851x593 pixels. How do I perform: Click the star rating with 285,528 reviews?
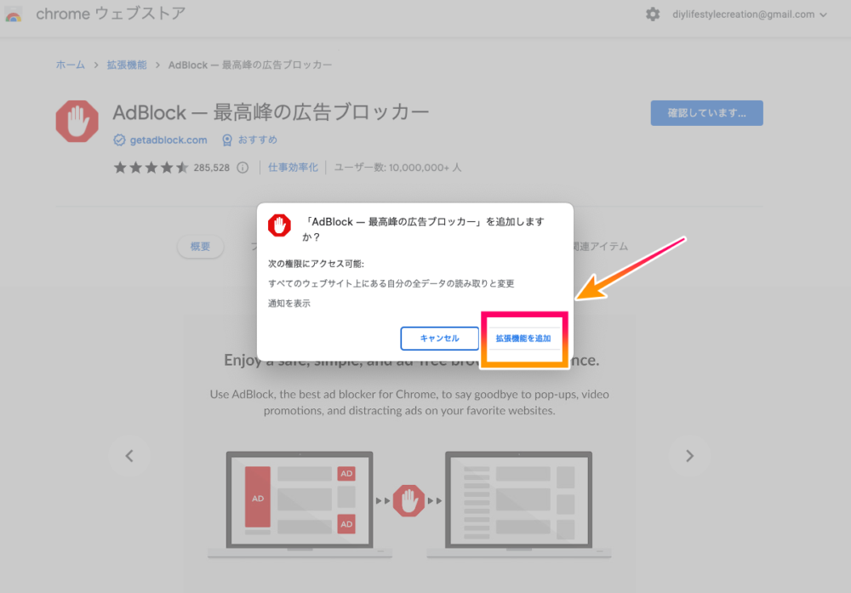(172, 168)
